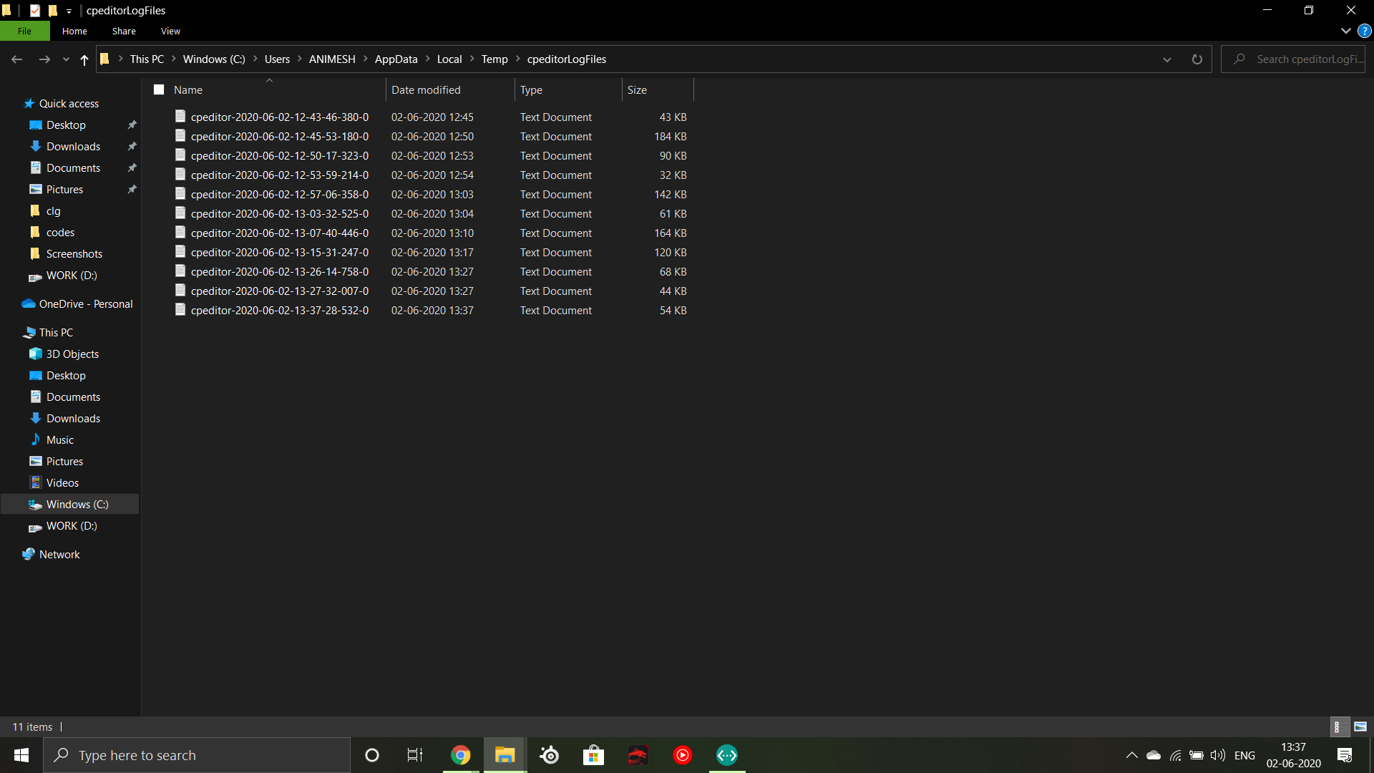Launch cpeditor from the taskbar
The width and height of the screenshot is (1374, 773).
click(x=726, y=754)
